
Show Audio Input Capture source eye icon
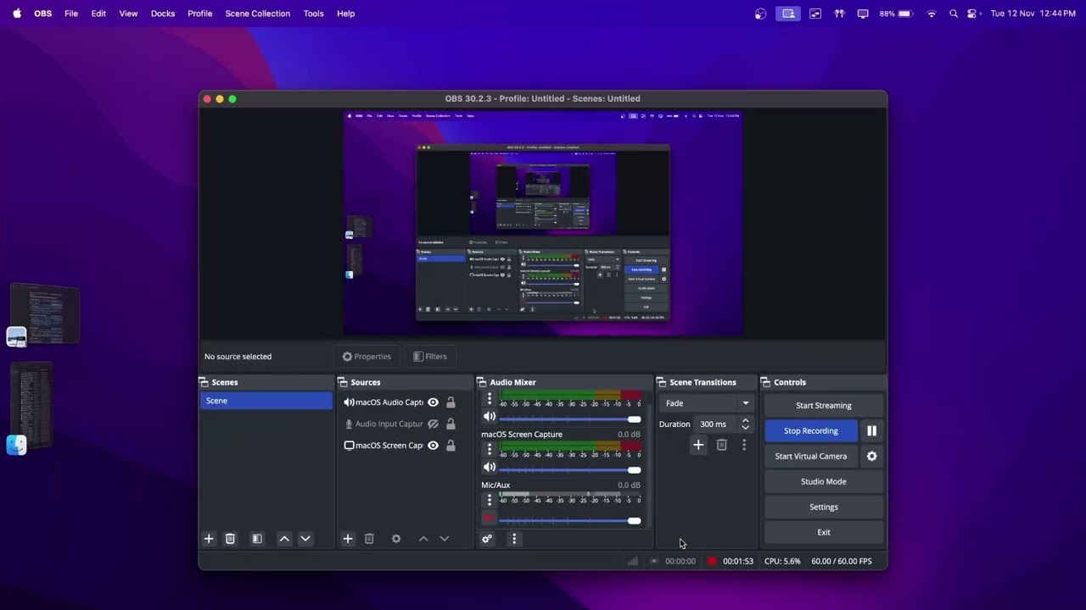click(433, 424)
